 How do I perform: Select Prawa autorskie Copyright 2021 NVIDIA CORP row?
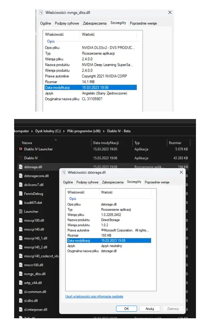pos(91,76)
